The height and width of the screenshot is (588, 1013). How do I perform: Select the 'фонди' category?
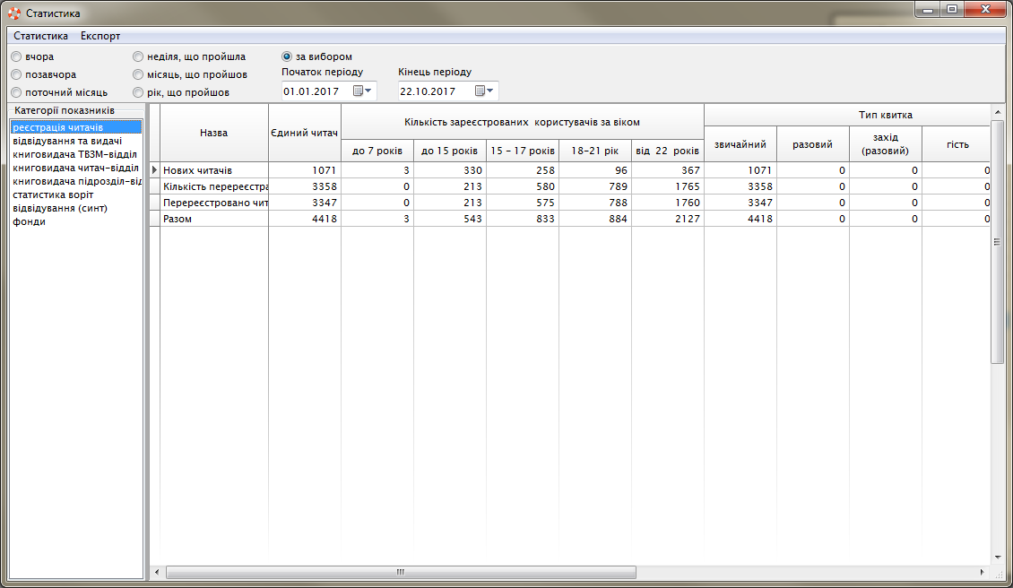(x=29, y=221)
